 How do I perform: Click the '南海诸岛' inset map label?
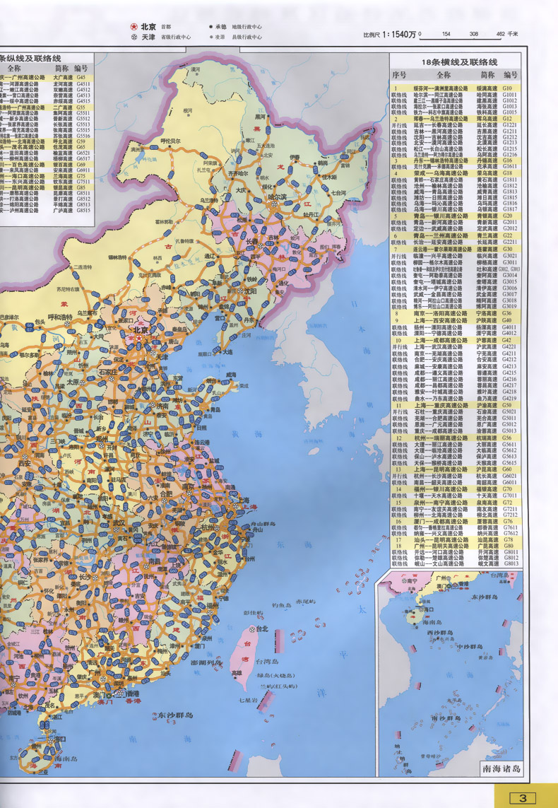pyautogui.click(x=501, y=769)
